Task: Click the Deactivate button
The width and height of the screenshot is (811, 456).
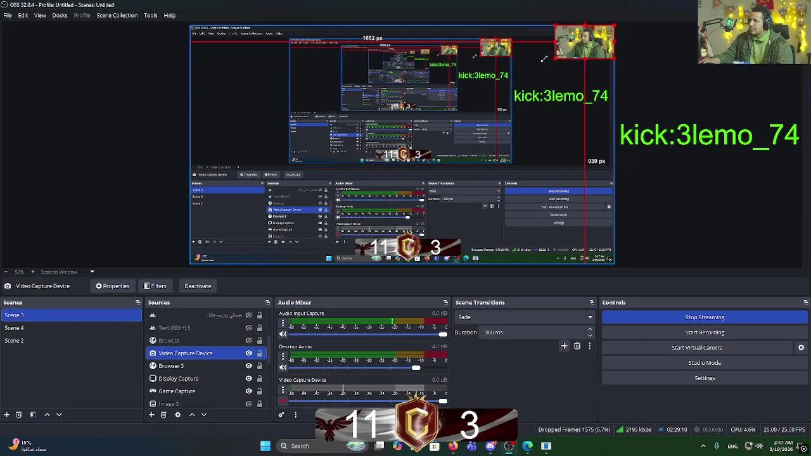Action: tap(198, 286)
